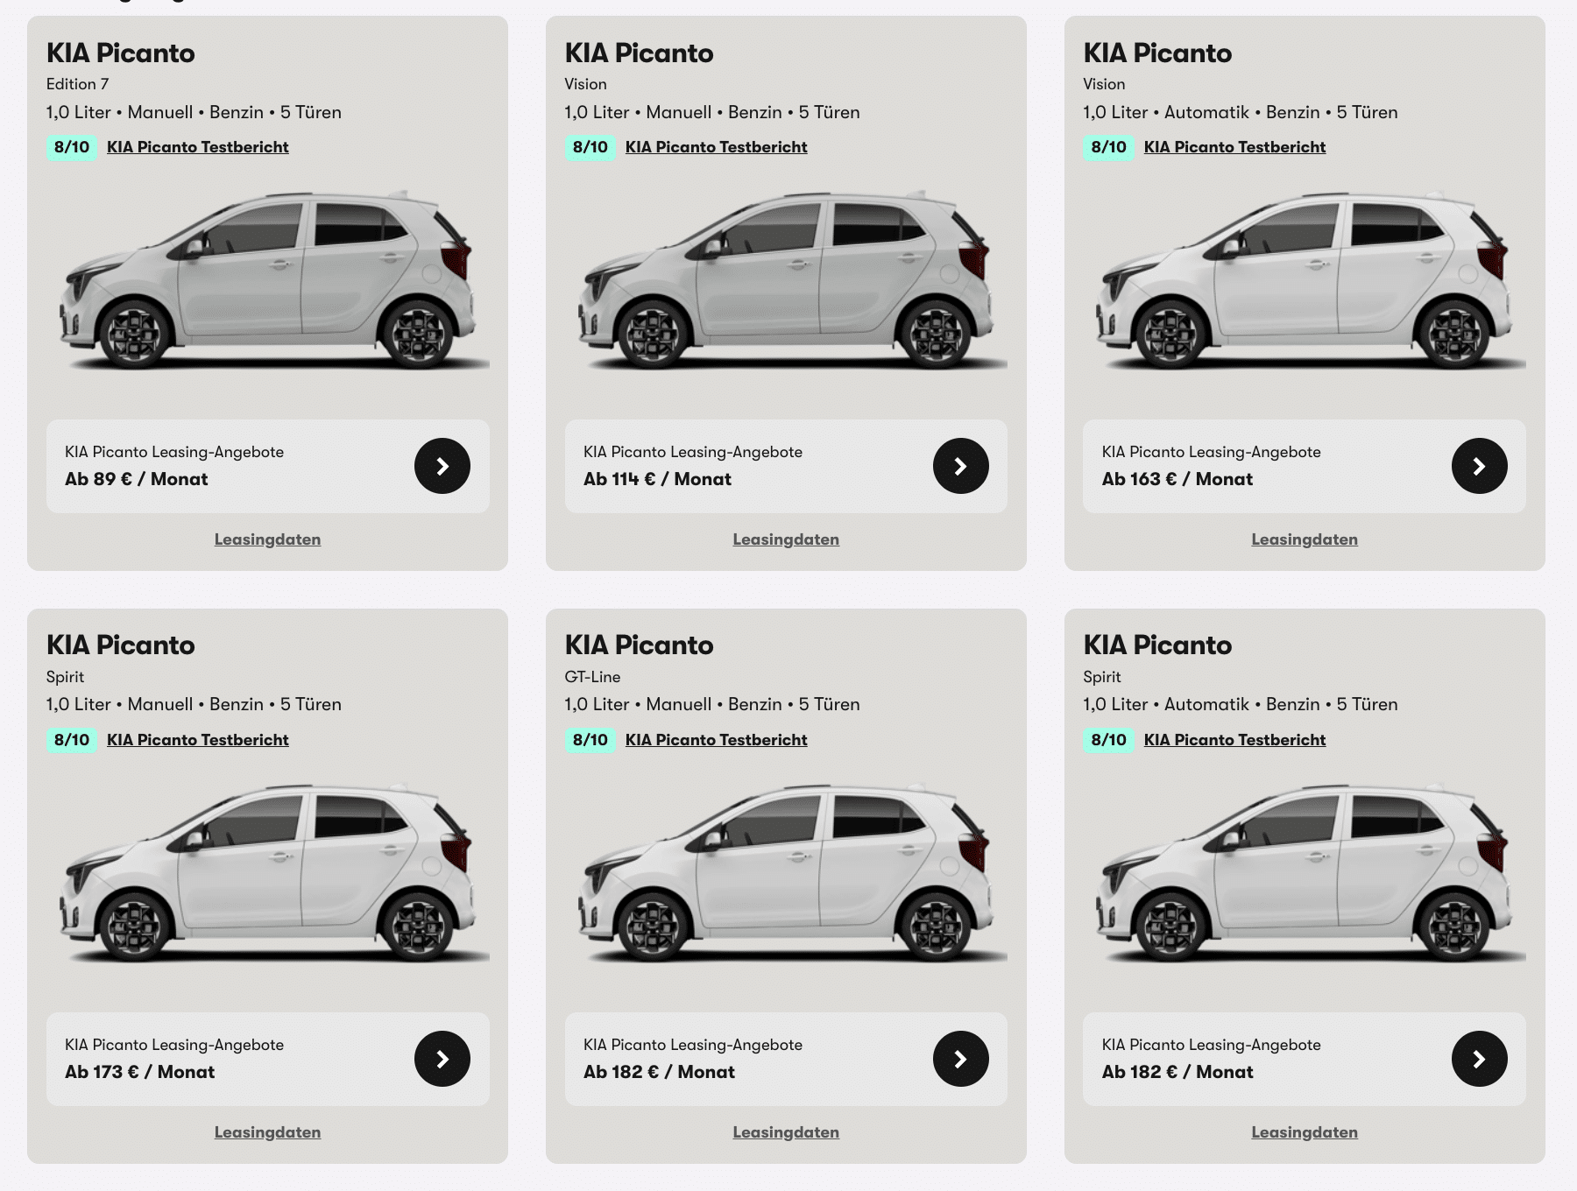Click 8/10 badge on Vision Automatik card
Viewport: 1577px width, 1191px height.
(x=1109, y=147)
